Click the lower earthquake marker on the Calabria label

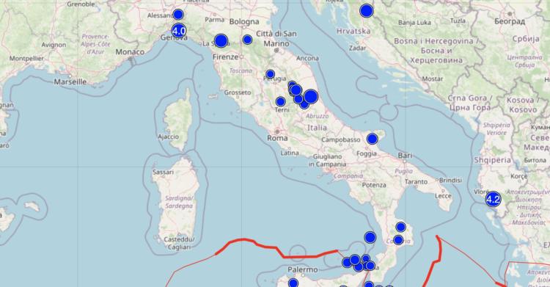point(398,240)
